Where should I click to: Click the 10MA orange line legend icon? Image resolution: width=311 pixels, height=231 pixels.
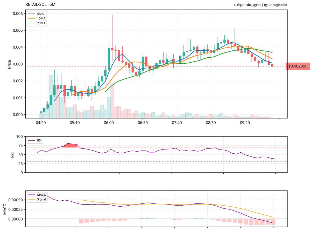pos(32,18)
